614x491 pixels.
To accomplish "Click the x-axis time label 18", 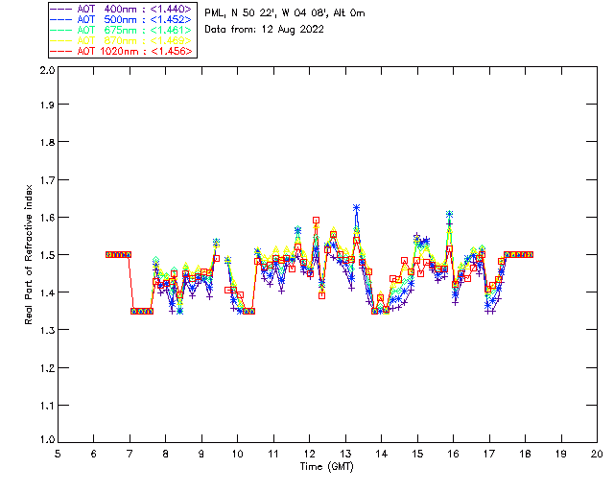I will [x=525, y=454].
